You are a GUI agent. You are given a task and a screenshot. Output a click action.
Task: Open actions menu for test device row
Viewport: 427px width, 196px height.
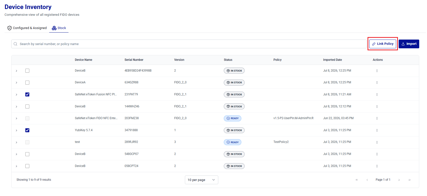click(x=377, y=142)
